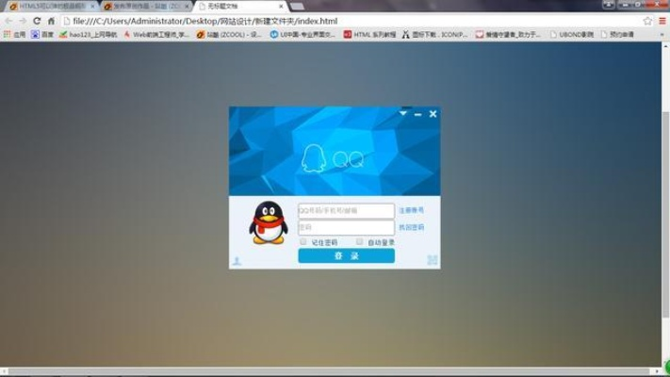The image size is (670, 377).
Task: Click the QR code login icon
Action: click(x=433, y=260)
